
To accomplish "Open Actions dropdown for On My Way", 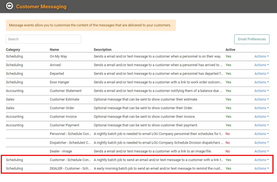I will coord(261,56).
